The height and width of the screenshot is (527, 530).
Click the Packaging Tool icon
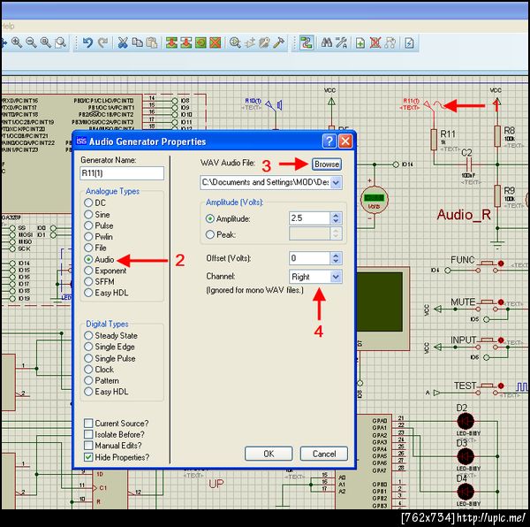tap(264, 42)
